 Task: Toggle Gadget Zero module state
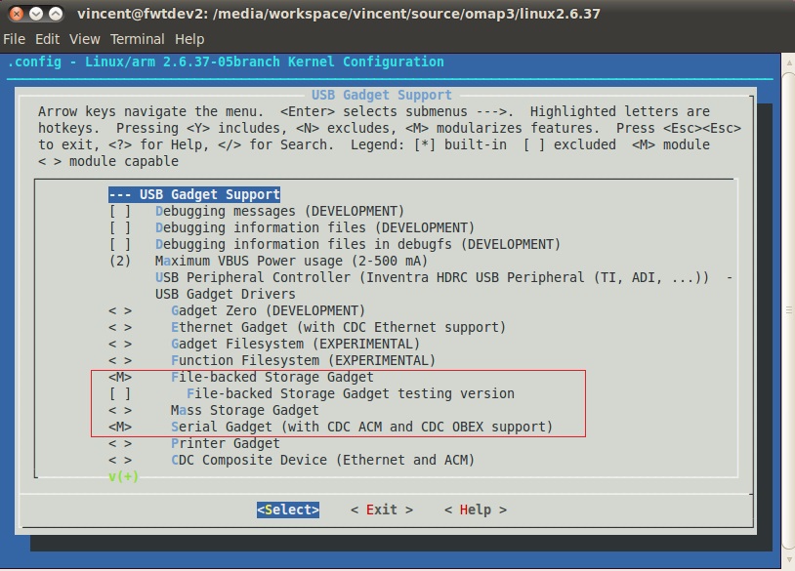(120, 311)
